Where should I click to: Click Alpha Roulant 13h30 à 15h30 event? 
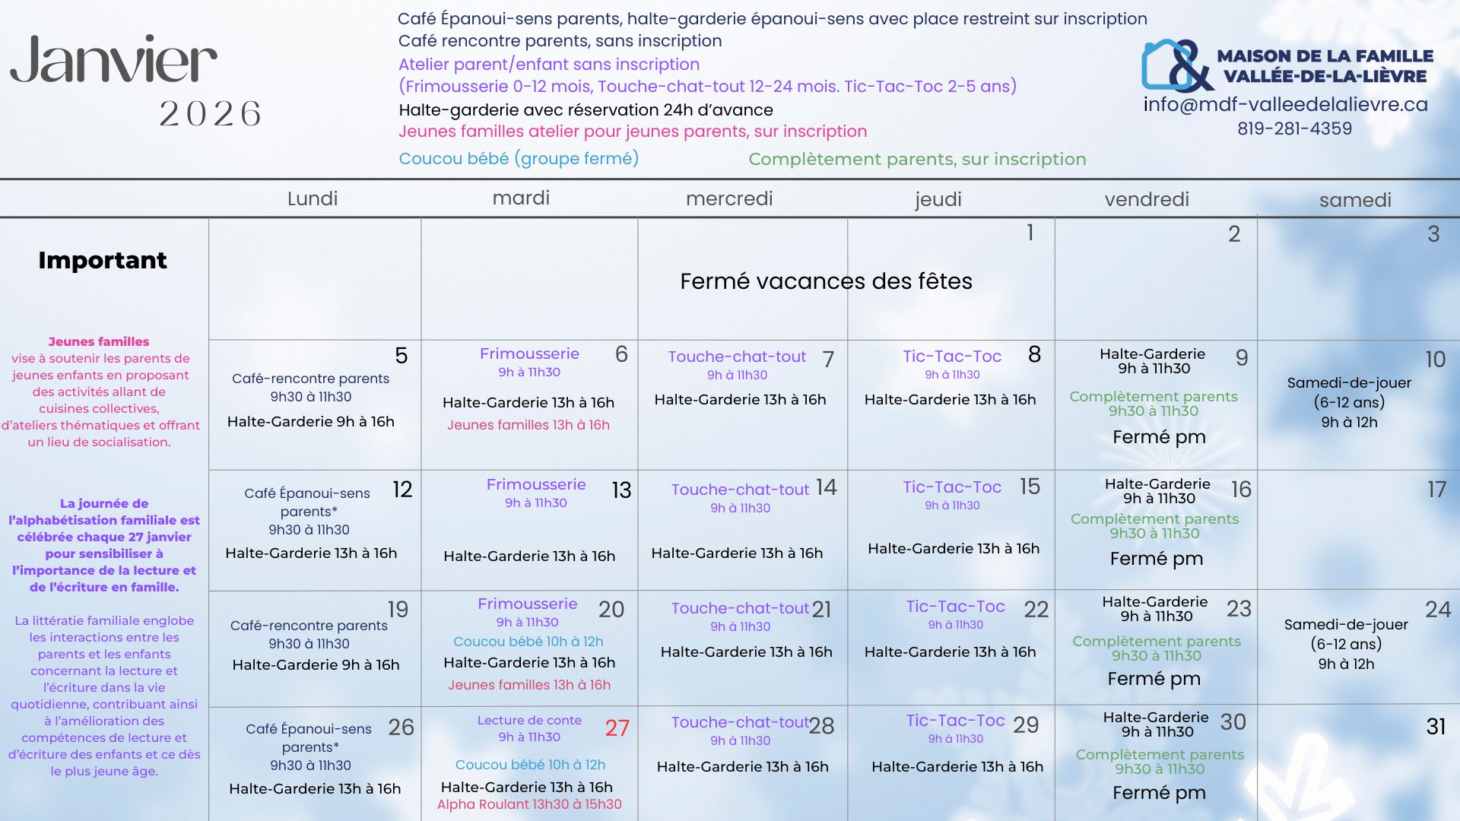tap(529, 804)
